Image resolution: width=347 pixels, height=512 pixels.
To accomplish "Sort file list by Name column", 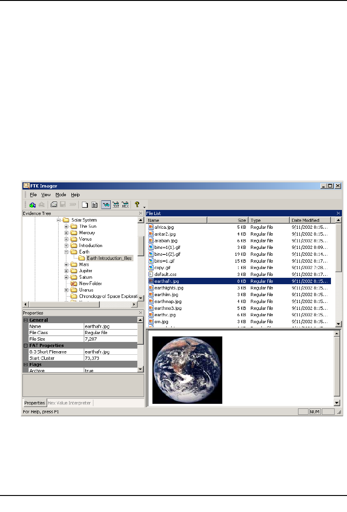I will coord(176,220).
